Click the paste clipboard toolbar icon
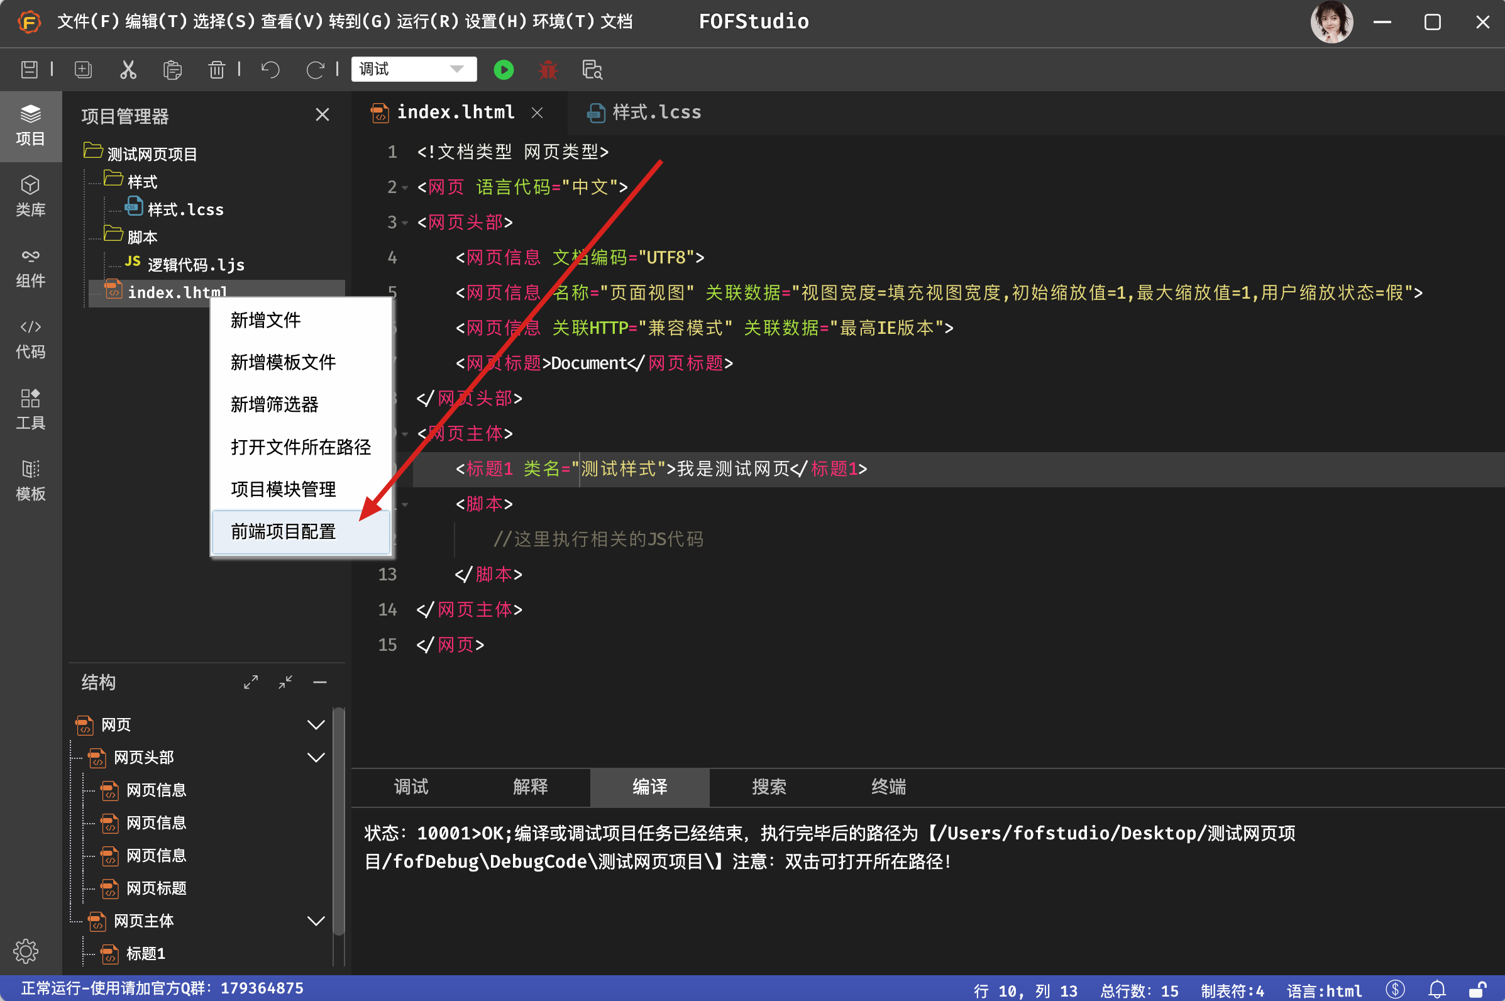Viewport: 1505px width, 1001px height. pyautogui.click(x=172, y=70)
